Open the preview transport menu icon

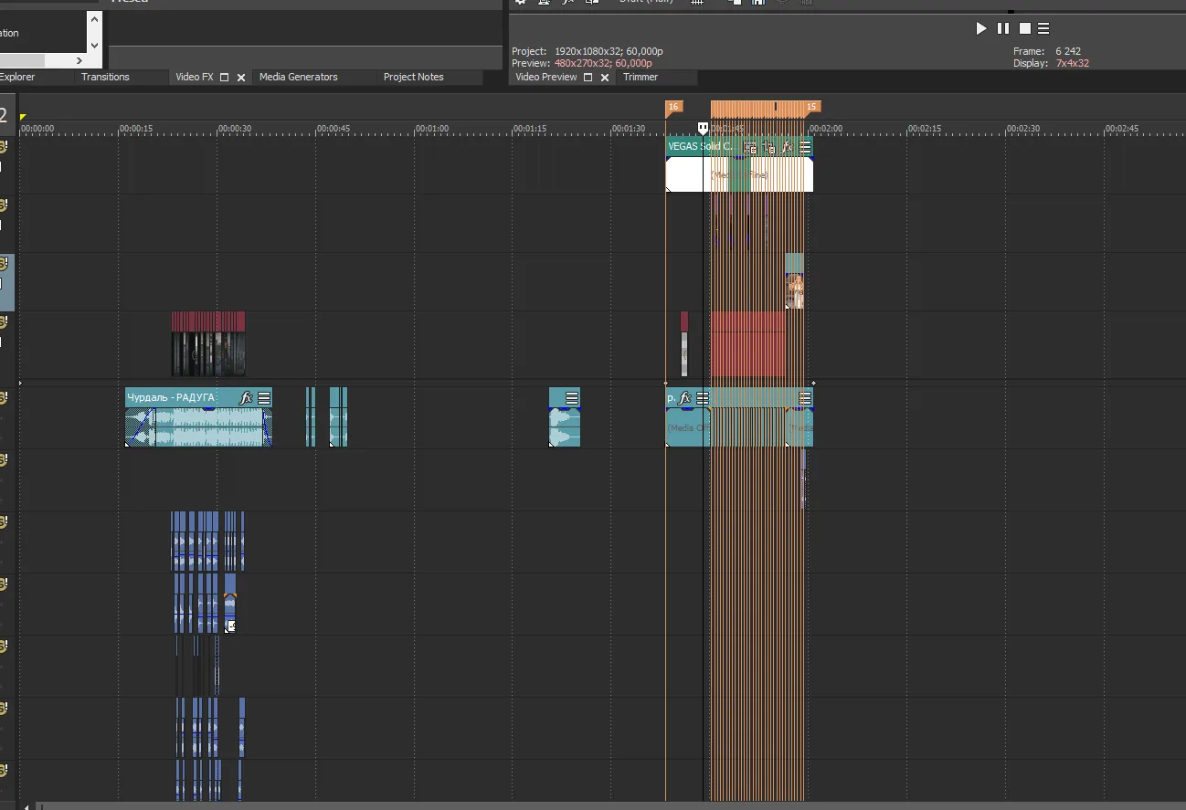pyautogui.click(x=1043, y=28)
